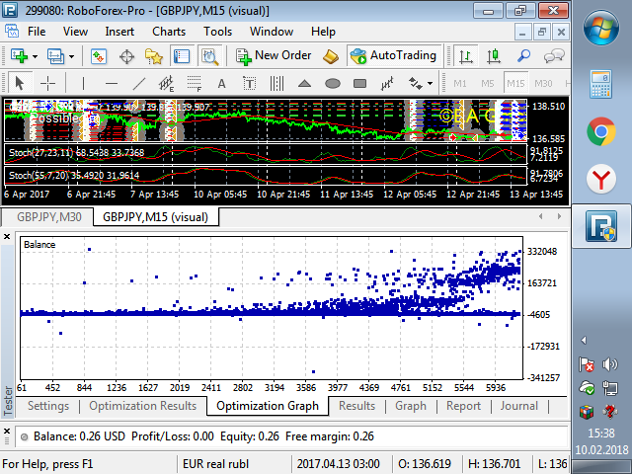The height and width of the screenshot is (474, 632).
Task: Open Google Chrome from the taskbar
Action: pos(600,131)
